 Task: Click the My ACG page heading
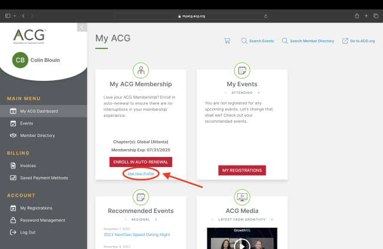click(x=113, y=38)
